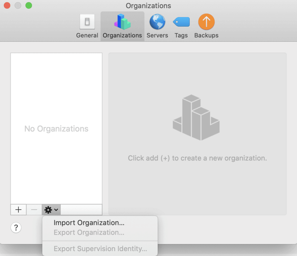Select Export Supervision Identity menu entry
The width and height of the screenshot is (297, 256).
pos(100,248)
